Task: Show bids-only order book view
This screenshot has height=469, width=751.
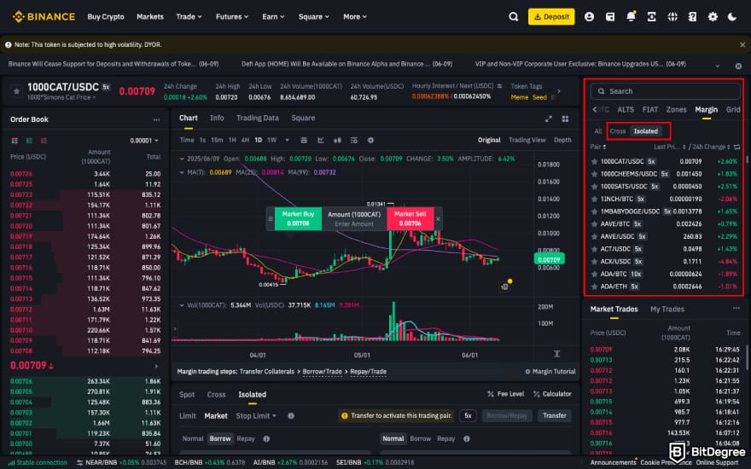Action: [x=29, y=141]
